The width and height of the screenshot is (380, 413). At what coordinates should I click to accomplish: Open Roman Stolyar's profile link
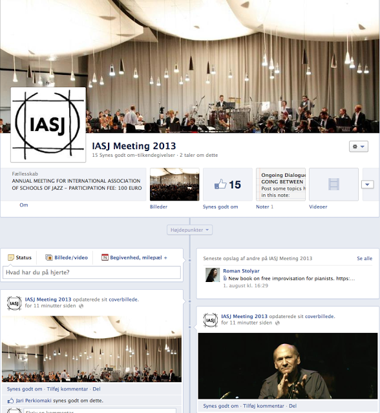click(x=241, y=271)
